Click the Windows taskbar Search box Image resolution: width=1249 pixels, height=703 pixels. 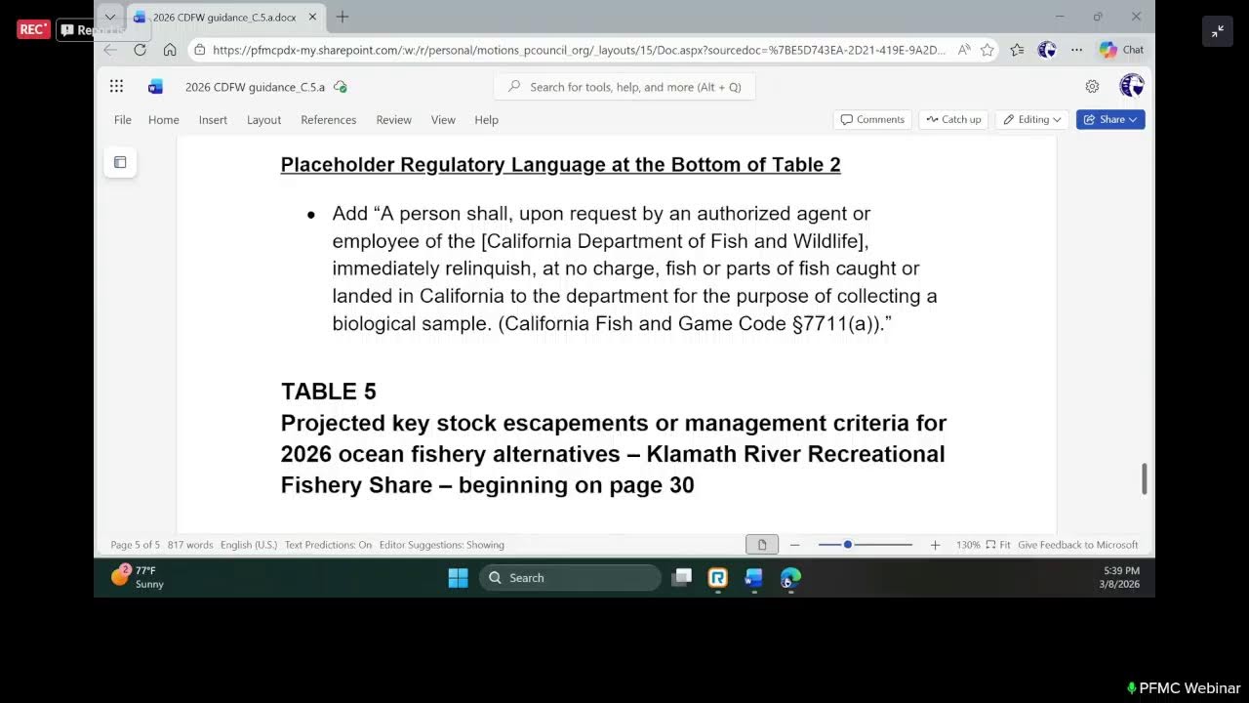(570, 578)
